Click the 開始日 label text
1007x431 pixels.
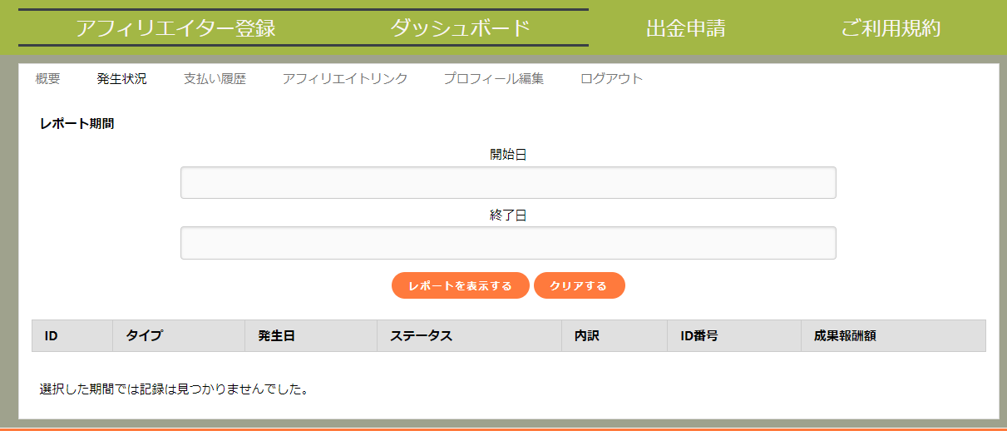(x=508, y=155)
